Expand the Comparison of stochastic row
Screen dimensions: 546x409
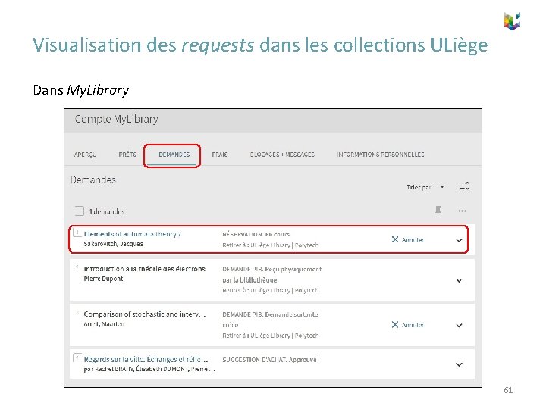[459, 326]
